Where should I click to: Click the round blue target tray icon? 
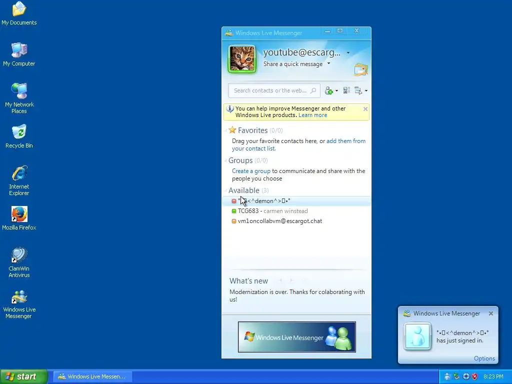pyautogui.click(x=466, y=376)
